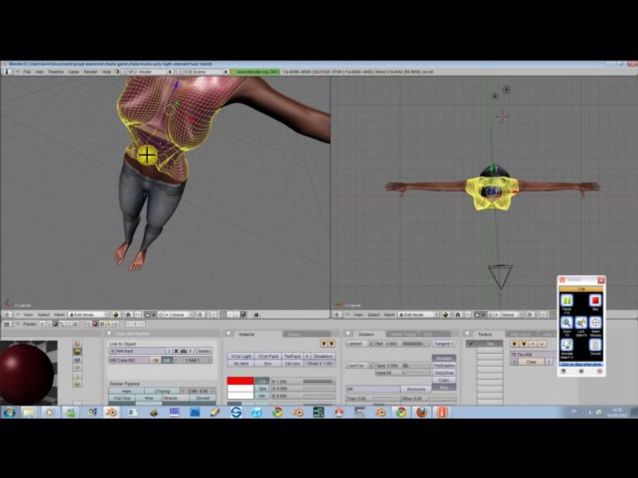Viewport: 638px width, 478px height.
Task: Toggle TexFace button
Action: point(292,356)
